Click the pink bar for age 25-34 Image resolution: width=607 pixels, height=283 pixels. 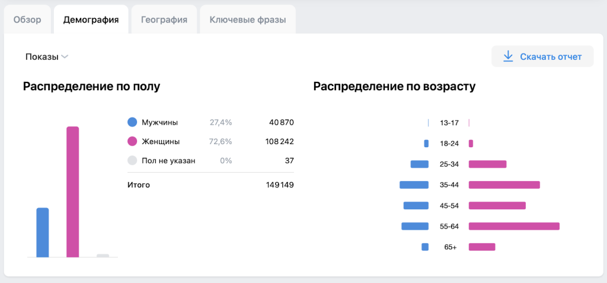click(487, 164)
